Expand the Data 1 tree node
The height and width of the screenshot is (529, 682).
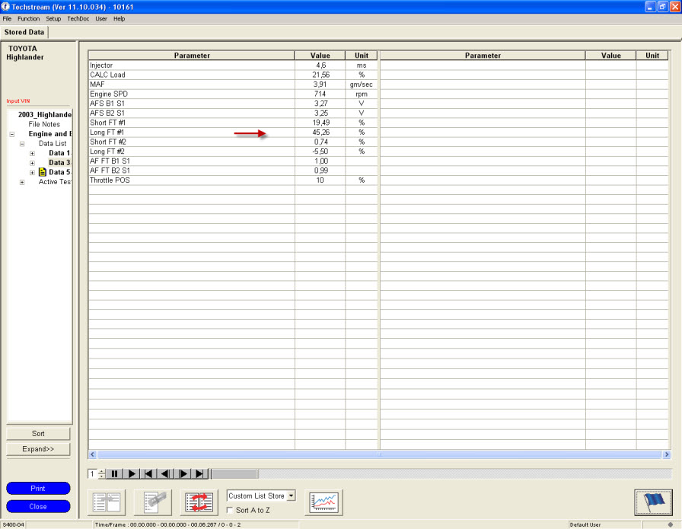[32, 153]
